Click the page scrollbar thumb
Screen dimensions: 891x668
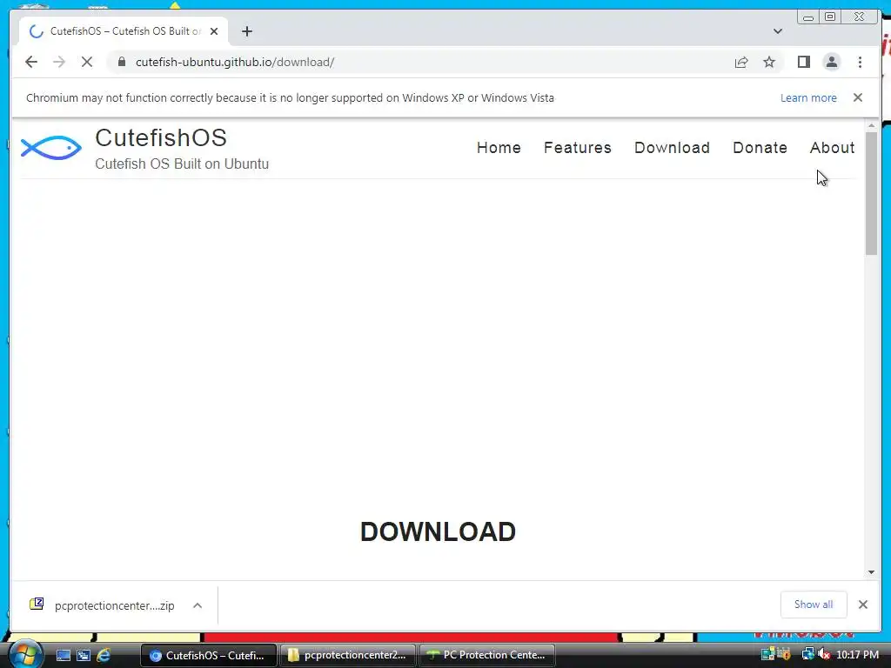coord(871,193)
